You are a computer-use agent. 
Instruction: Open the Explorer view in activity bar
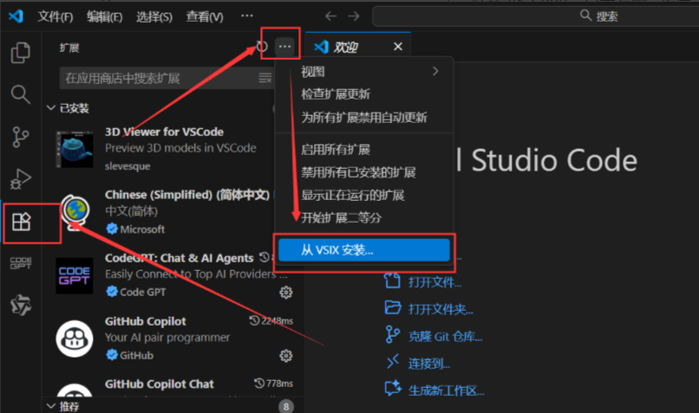coord(21,53)
